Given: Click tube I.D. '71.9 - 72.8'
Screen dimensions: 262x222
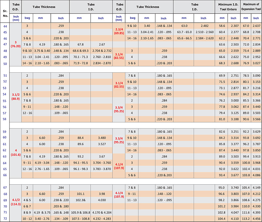Looking at the screenshot, I should [x=81, y=63].
